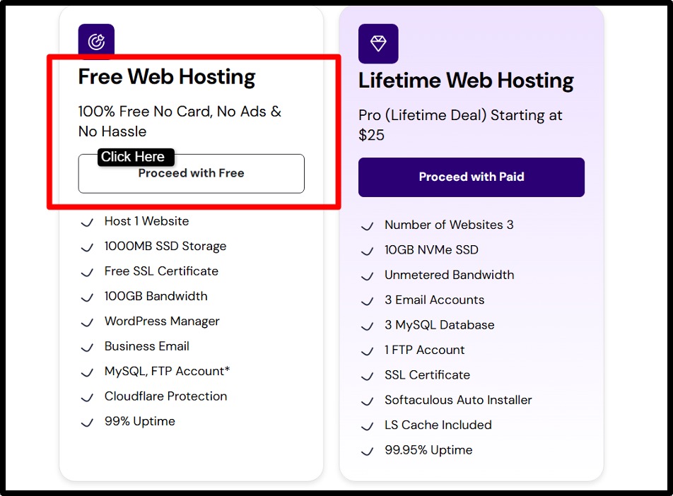Click the $25 price text

(x=371, y=133)
